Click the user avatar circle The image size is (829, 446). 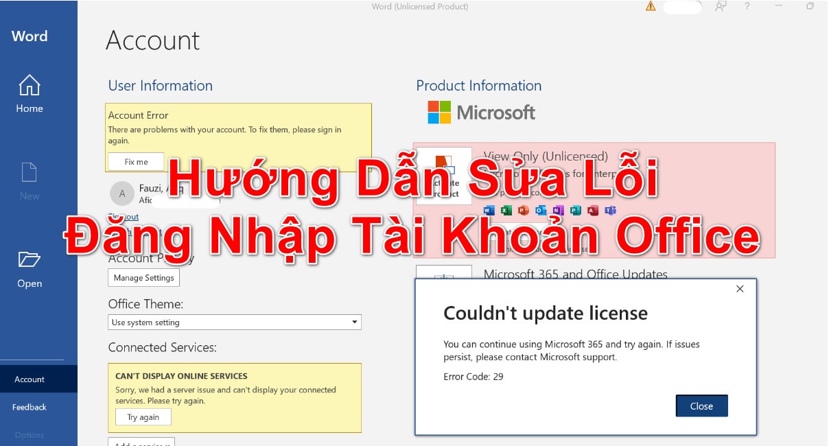(122, 194)
